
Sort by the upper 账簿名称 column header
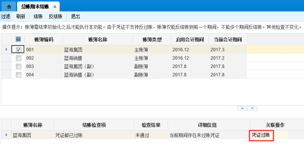click(98, 40)
